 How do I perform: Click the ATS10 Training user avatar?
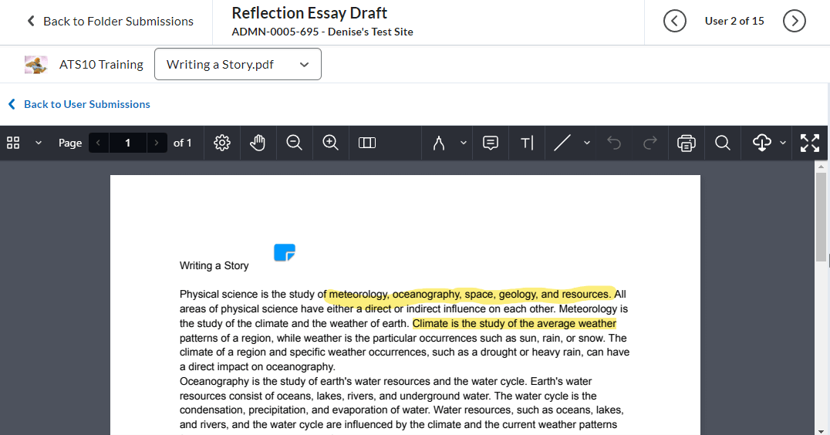point(36,65)
